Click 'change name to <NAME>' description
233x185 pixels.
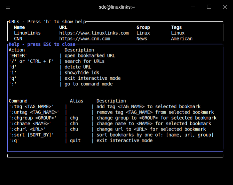click(154, 124)
